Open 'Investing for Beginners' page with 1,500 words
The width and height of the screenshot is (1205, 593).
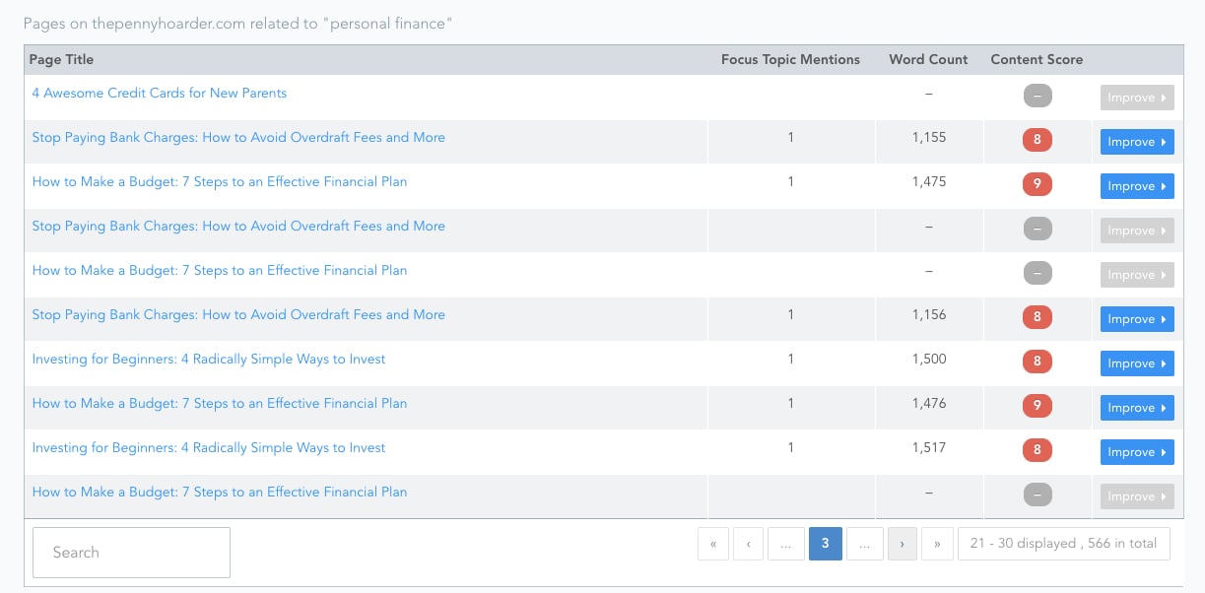tap(209, 359)
